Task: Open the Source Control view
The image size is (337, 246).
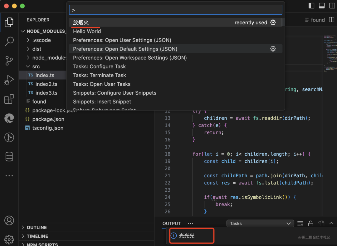Action: click(9, 61)
